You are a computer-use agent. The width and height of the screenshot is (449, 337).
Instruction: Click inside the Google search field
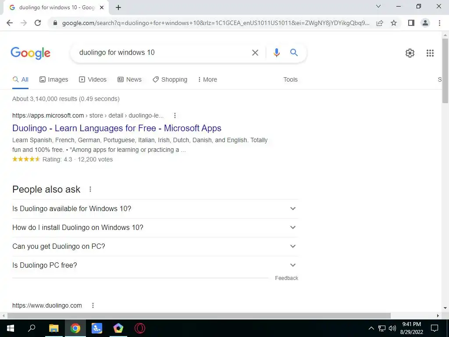[163, 53]
